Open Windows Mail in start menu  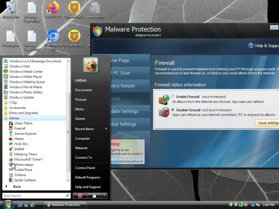point(19,66)
